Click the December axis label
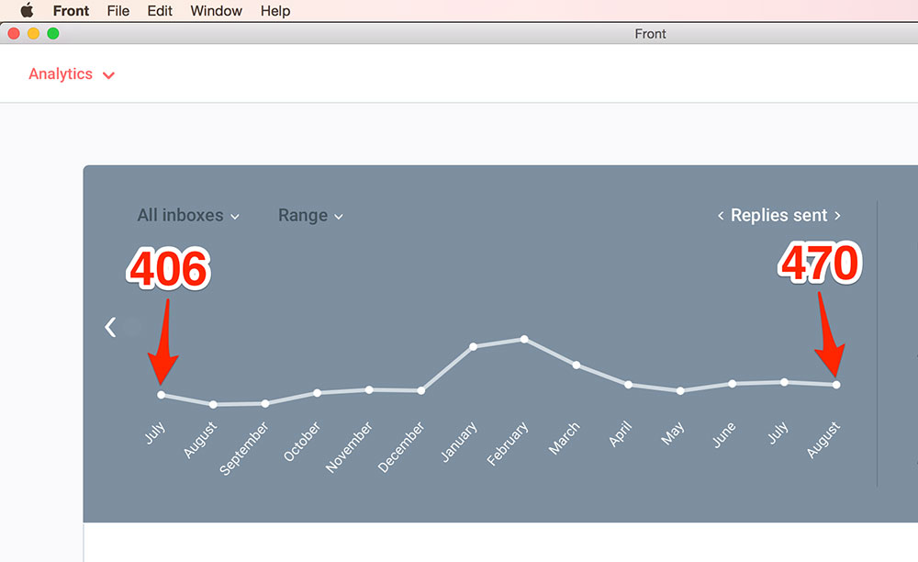The image size is (918, 562). (401, 446)
